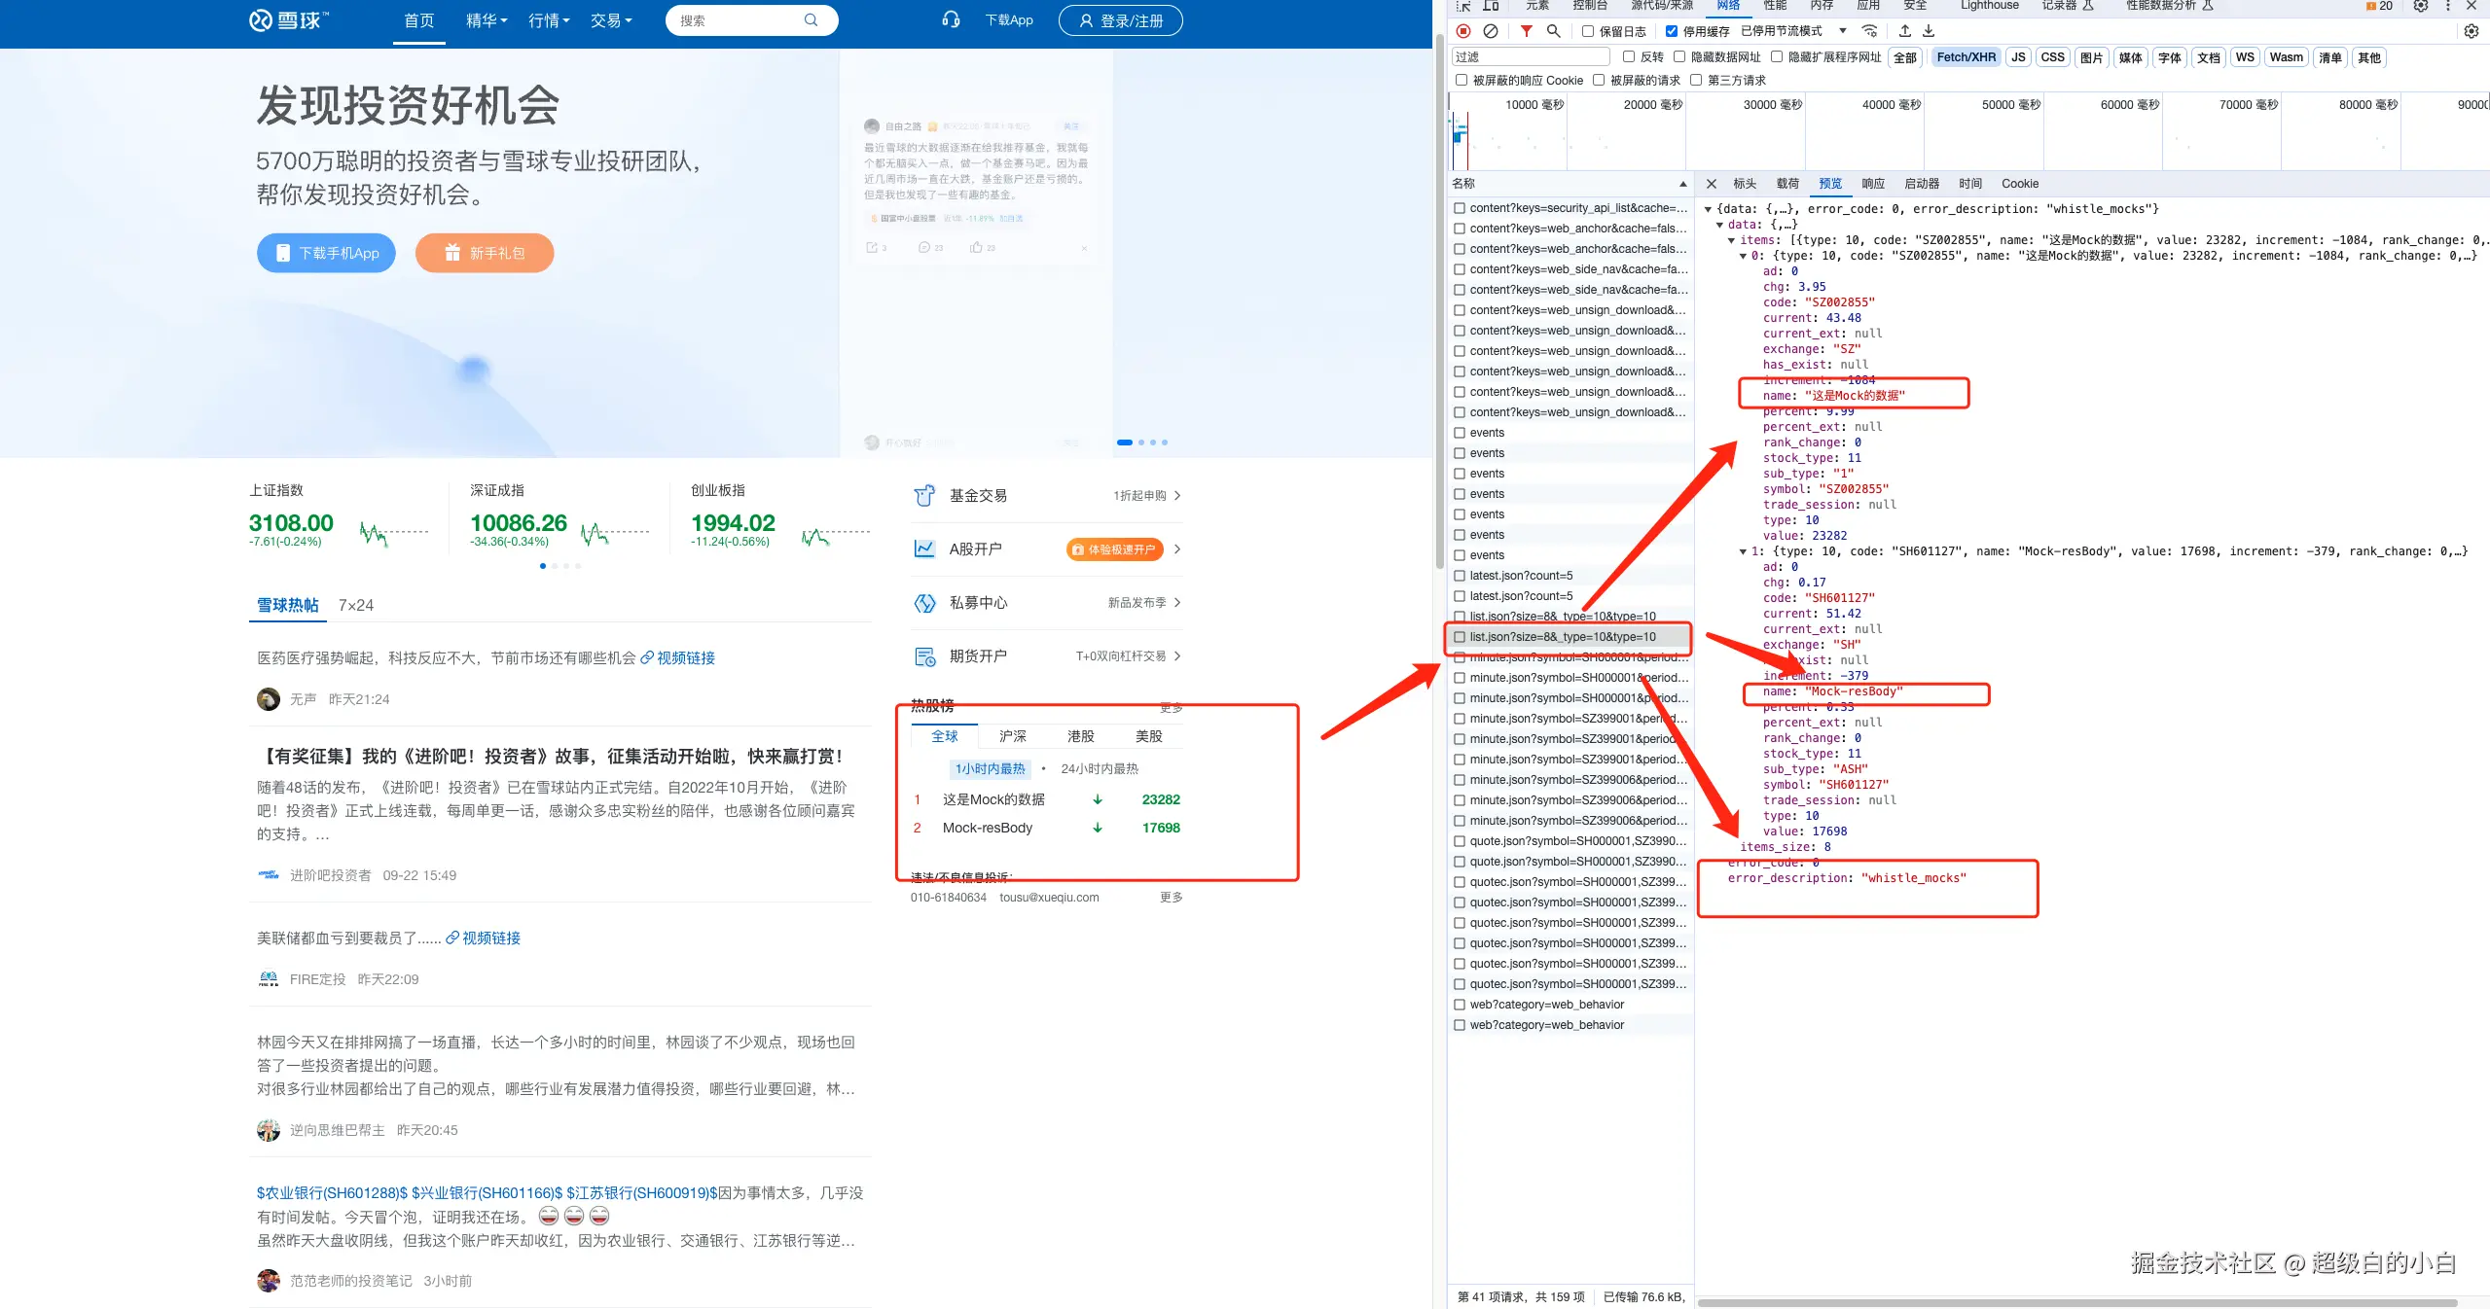The height and width of the screenshot is (1309, 2490).
Task: Click the clear network log icon
Action: [1491, 31]
